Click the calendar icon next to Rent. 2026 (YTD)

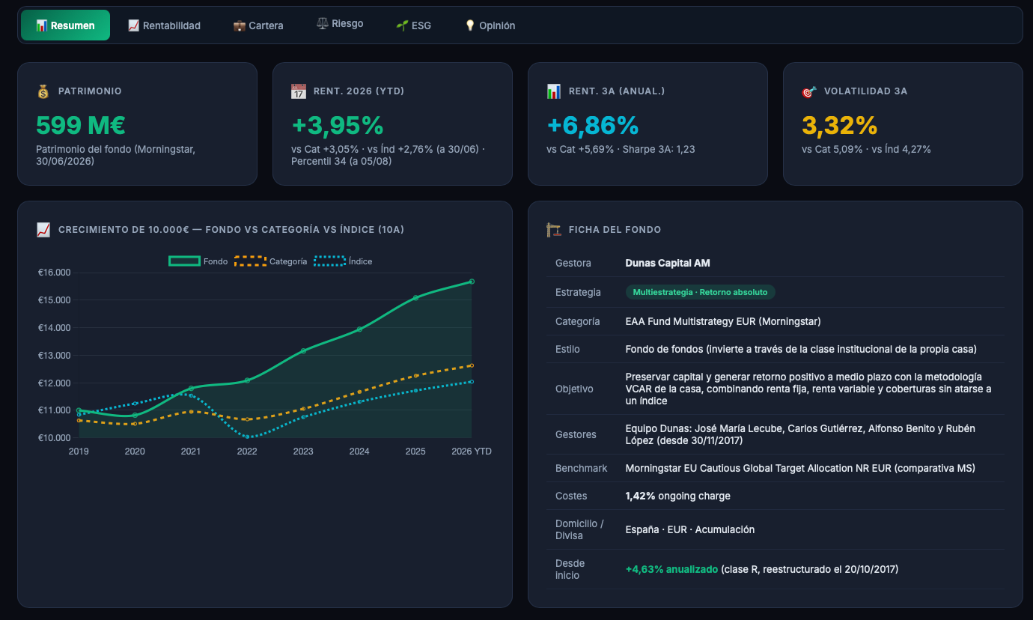click(x=298, y=91)
